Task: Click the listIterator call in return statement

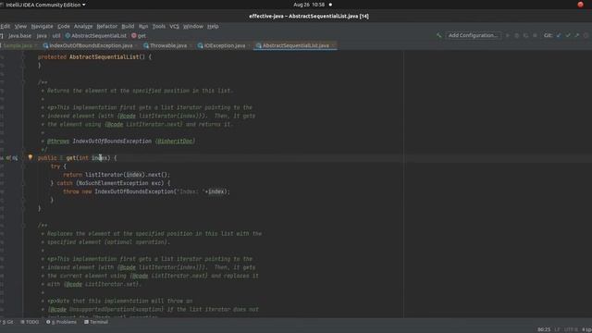Action: (x=105, y=175)
